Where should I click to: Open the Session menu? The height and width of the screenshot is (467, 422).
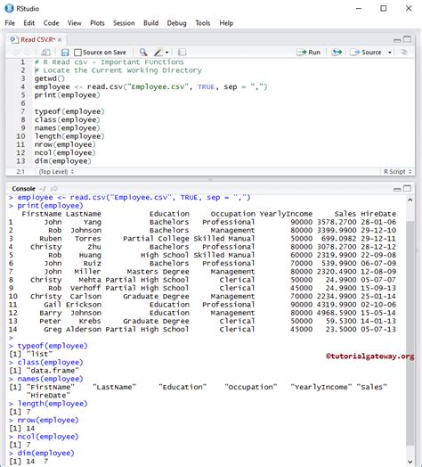coord(124,23)
